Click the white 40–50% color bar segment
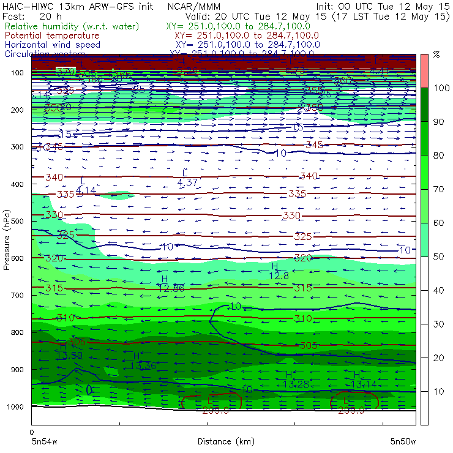This screenshot has width=453, height=453. click(x=424, y=273)
